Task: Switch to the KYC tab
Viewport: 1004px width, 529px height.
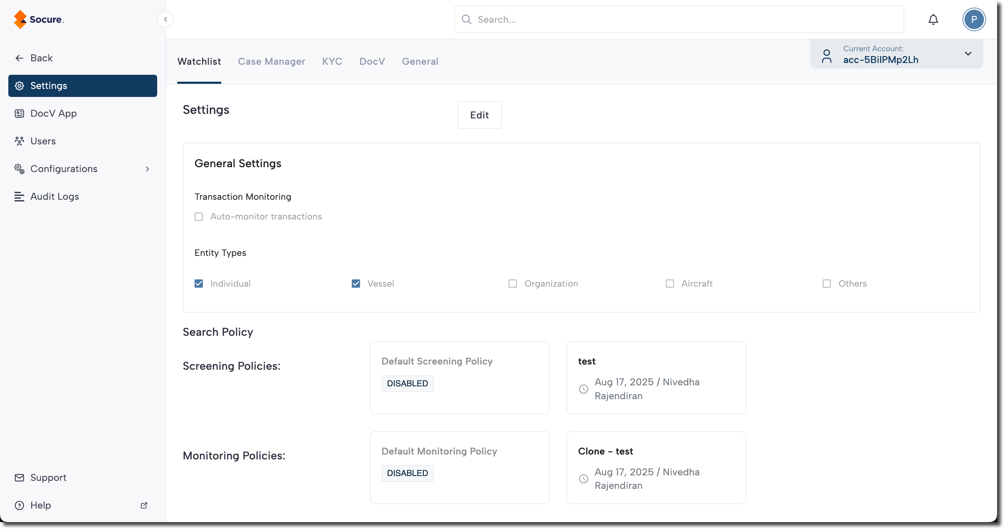Action: pyautogui.click(x=332, y=62)
